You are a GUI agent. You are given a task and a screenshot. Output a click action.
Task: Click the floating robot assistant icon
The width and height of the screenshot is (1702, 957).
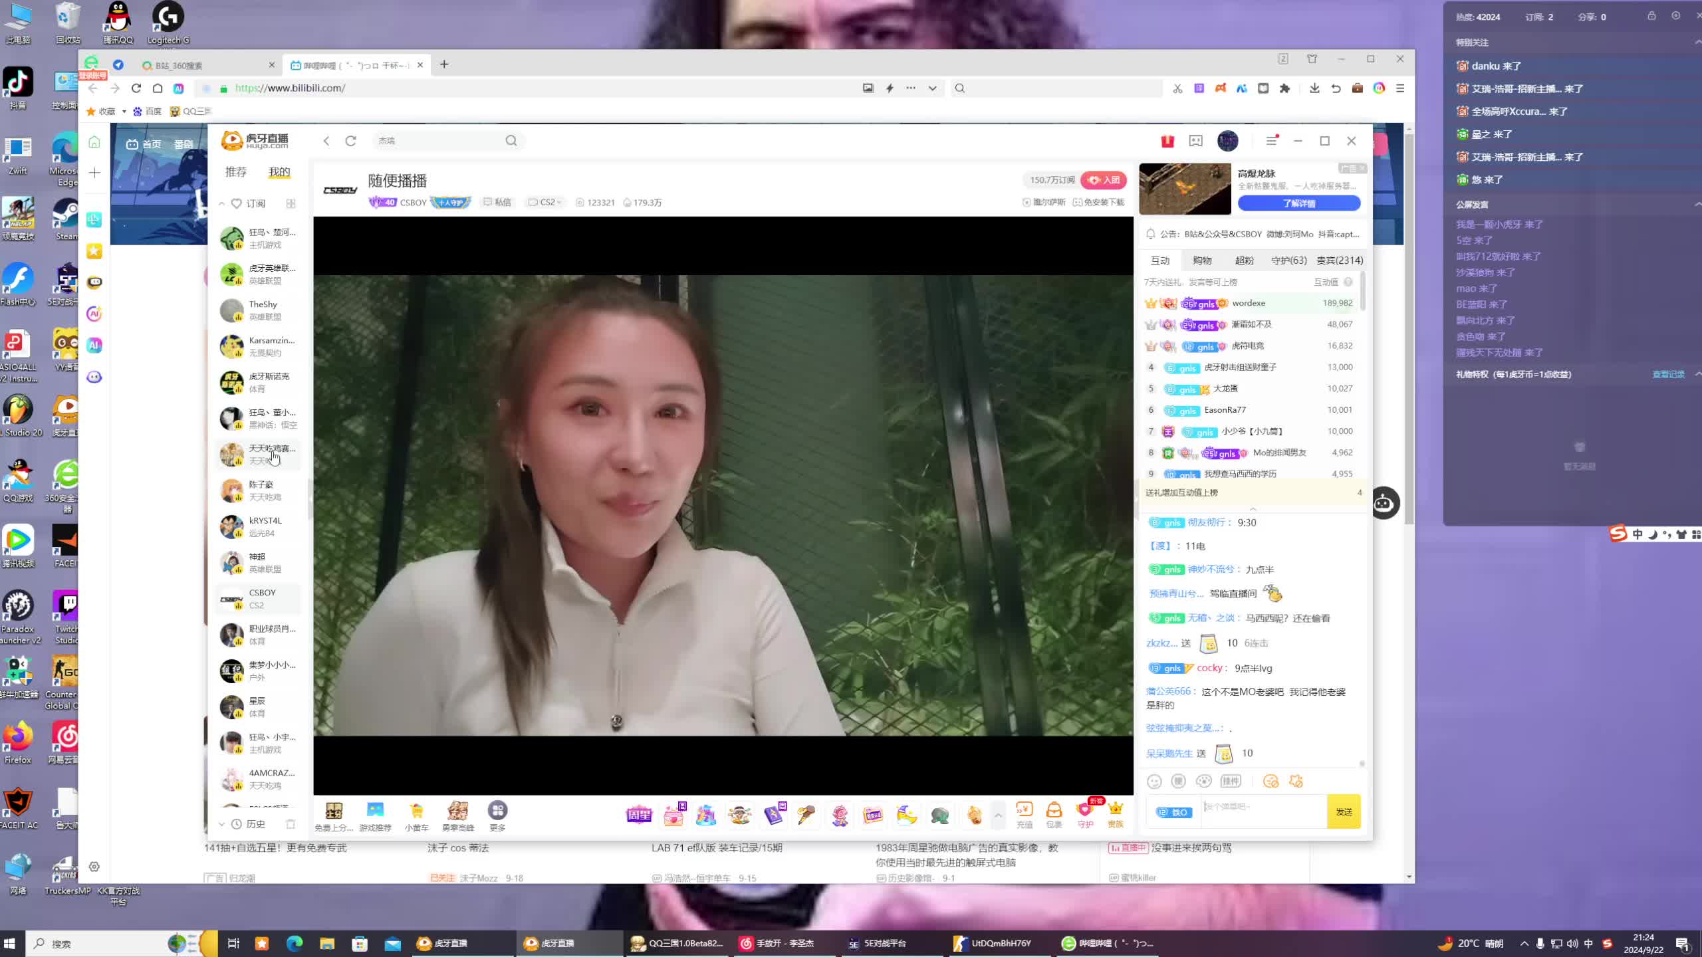tap(1384, 503)
